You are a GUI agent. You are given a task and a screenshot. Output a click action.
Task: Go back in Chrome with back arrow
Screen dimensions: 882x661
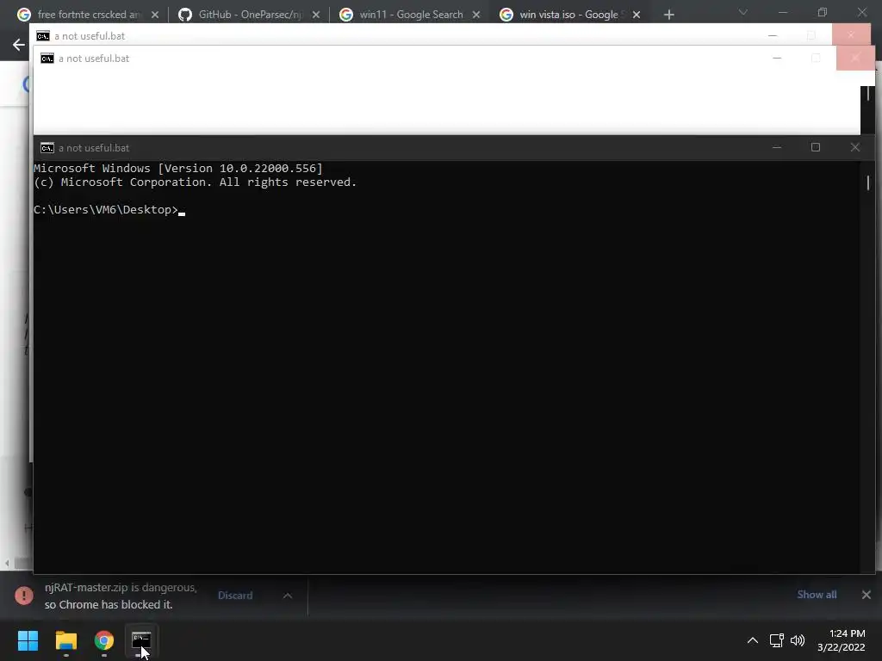pos(19,45)
